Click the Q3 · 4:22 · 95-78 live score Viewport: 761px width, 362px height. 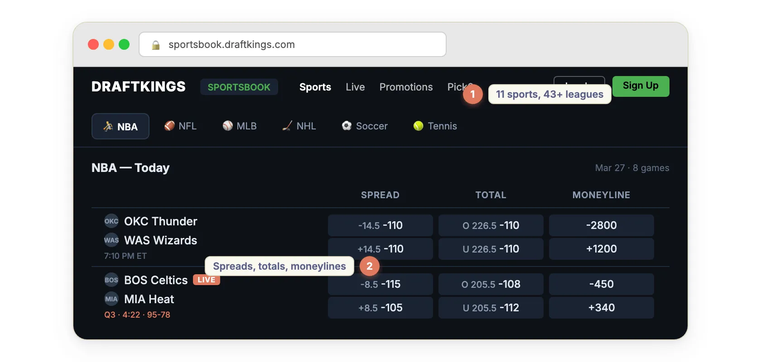click(x=137, y=314)
